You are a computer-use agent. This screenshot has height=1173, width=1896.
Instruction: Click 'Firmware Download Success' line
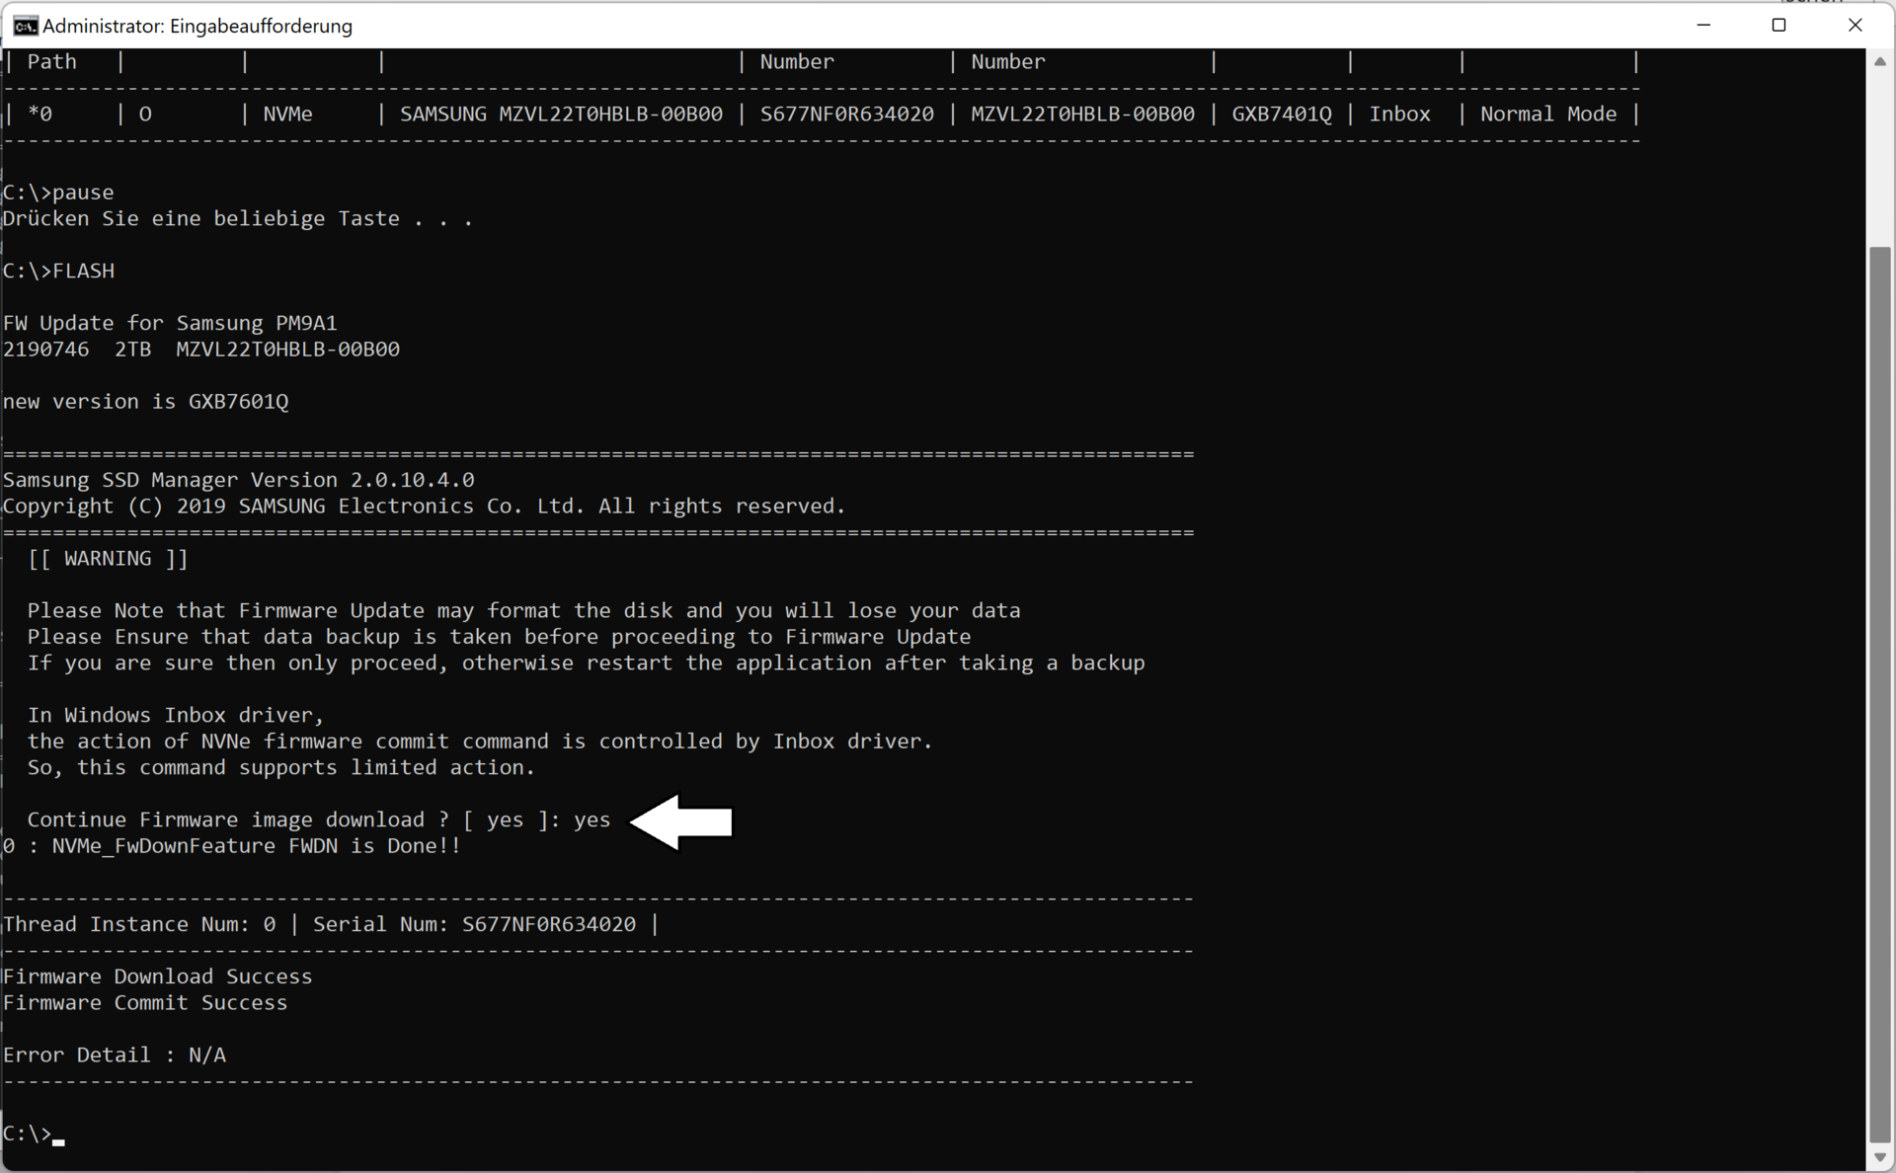[x=157, y=977]
